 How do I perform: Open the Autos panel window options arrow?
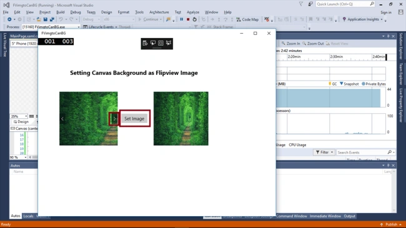384,166
